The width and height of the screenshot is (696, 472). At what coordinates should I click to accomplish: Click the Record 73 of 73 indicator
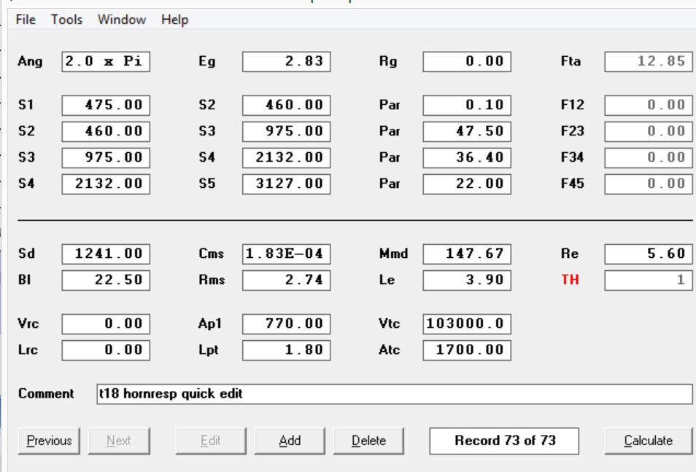(504, 441)
